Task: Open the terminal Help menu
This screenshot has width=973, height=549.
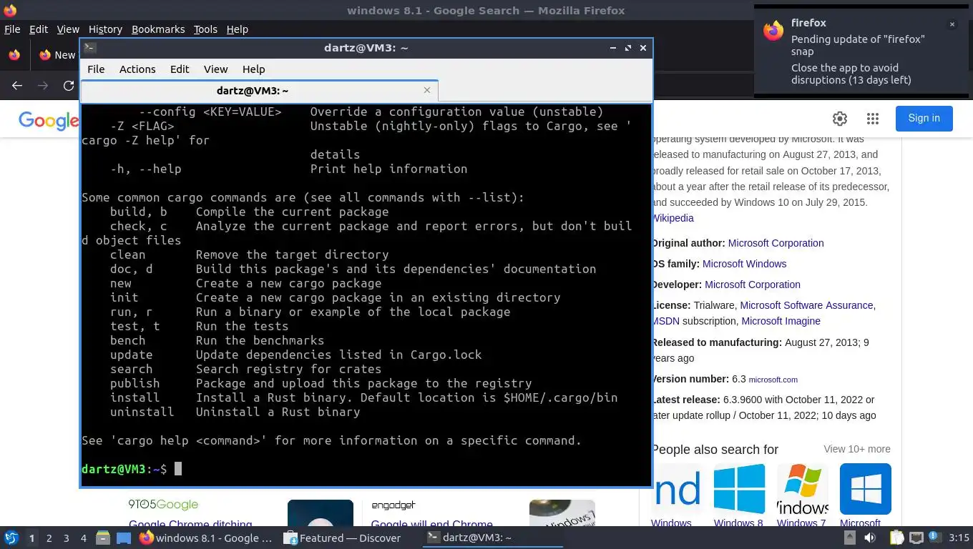Action: click(x=253, y=69)
